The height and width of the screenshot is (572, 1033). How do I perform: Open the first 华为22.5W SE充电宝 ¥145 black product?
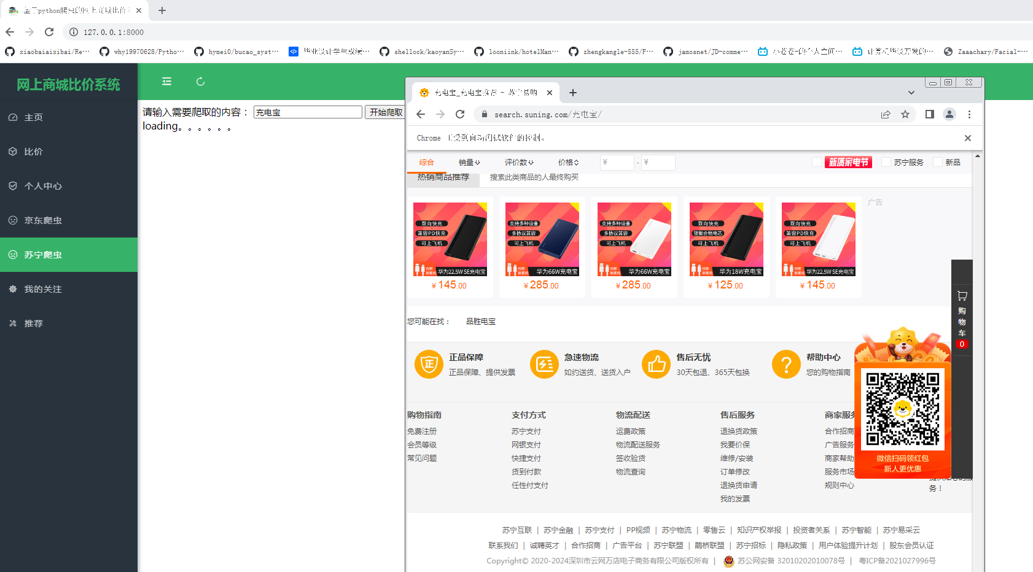pyautogui.click(x=450, y=239)
